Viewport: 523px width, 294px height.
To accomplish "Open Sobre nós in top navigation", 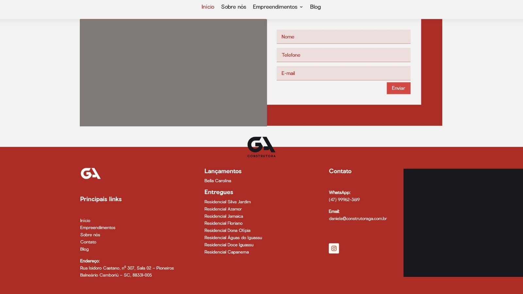I will [x=233, y=7].
